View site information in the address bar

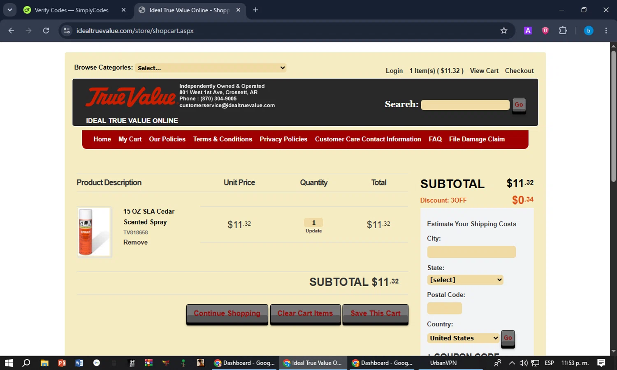pos(67,30)
